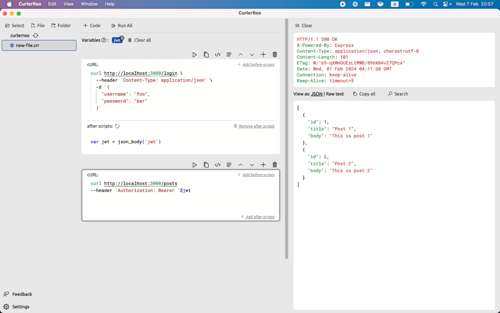Open the Variables help tooltip

(x=103, y=40)
